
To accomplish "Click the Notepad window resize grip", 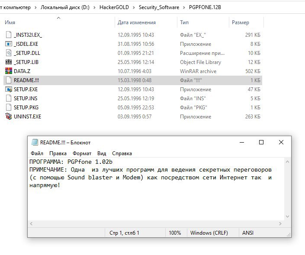I will [289, 235].
